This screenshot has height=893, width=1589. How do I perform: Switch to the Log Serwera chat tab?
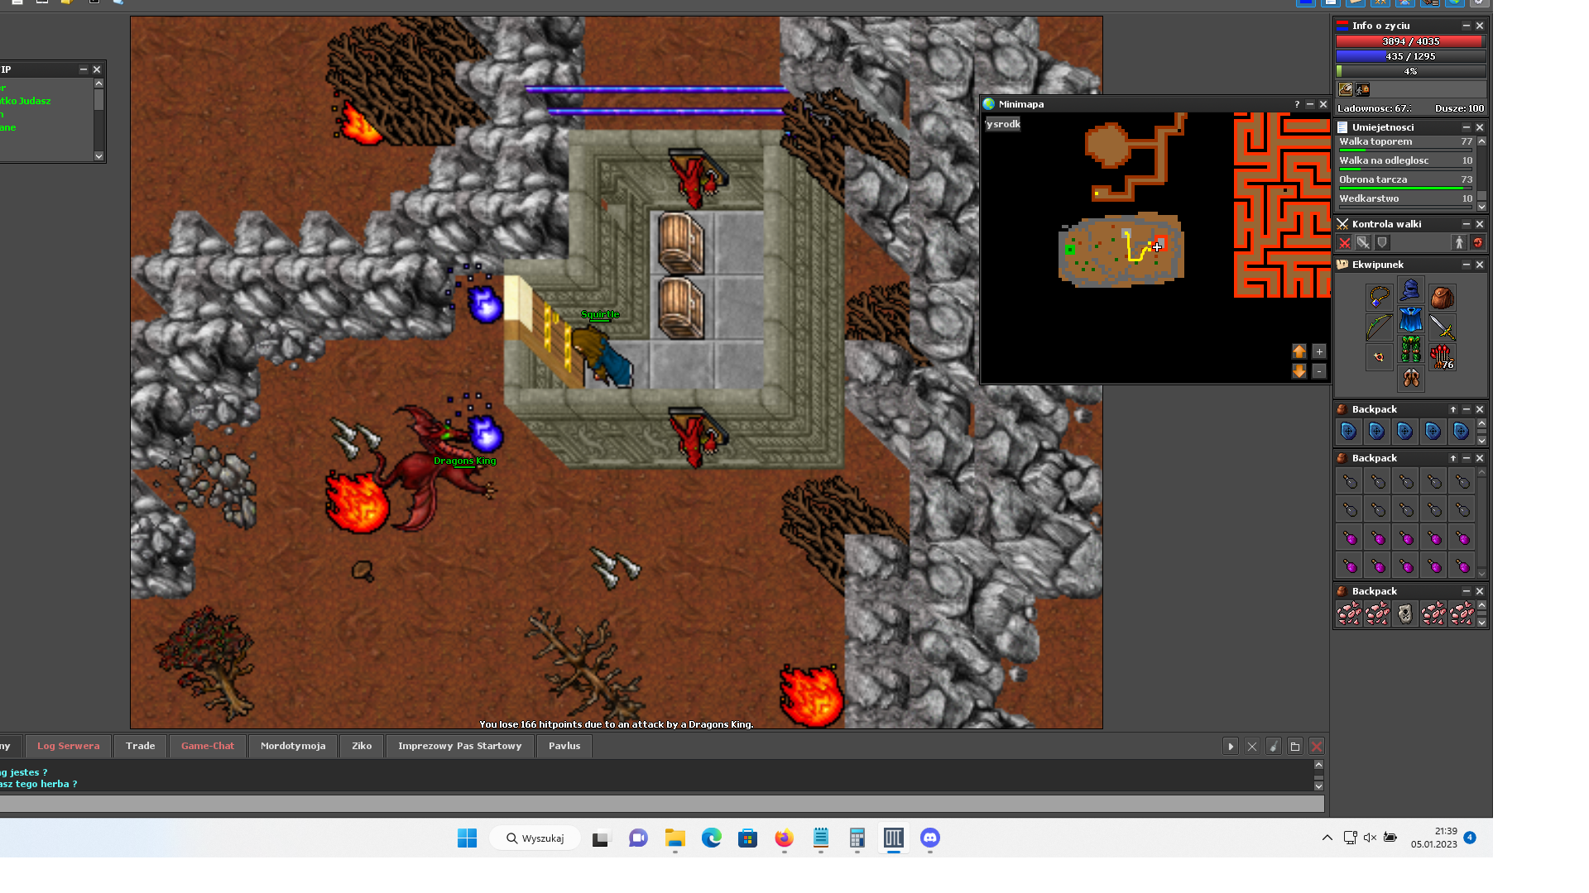pos(68,746)
